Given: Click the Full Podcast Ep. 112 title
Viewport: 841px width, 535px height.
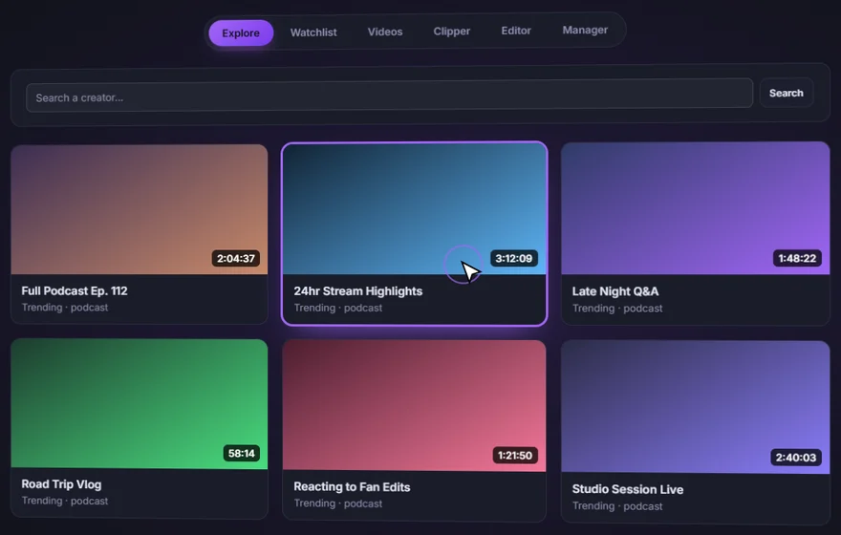Looking at the screenshot, I should 75,290.
